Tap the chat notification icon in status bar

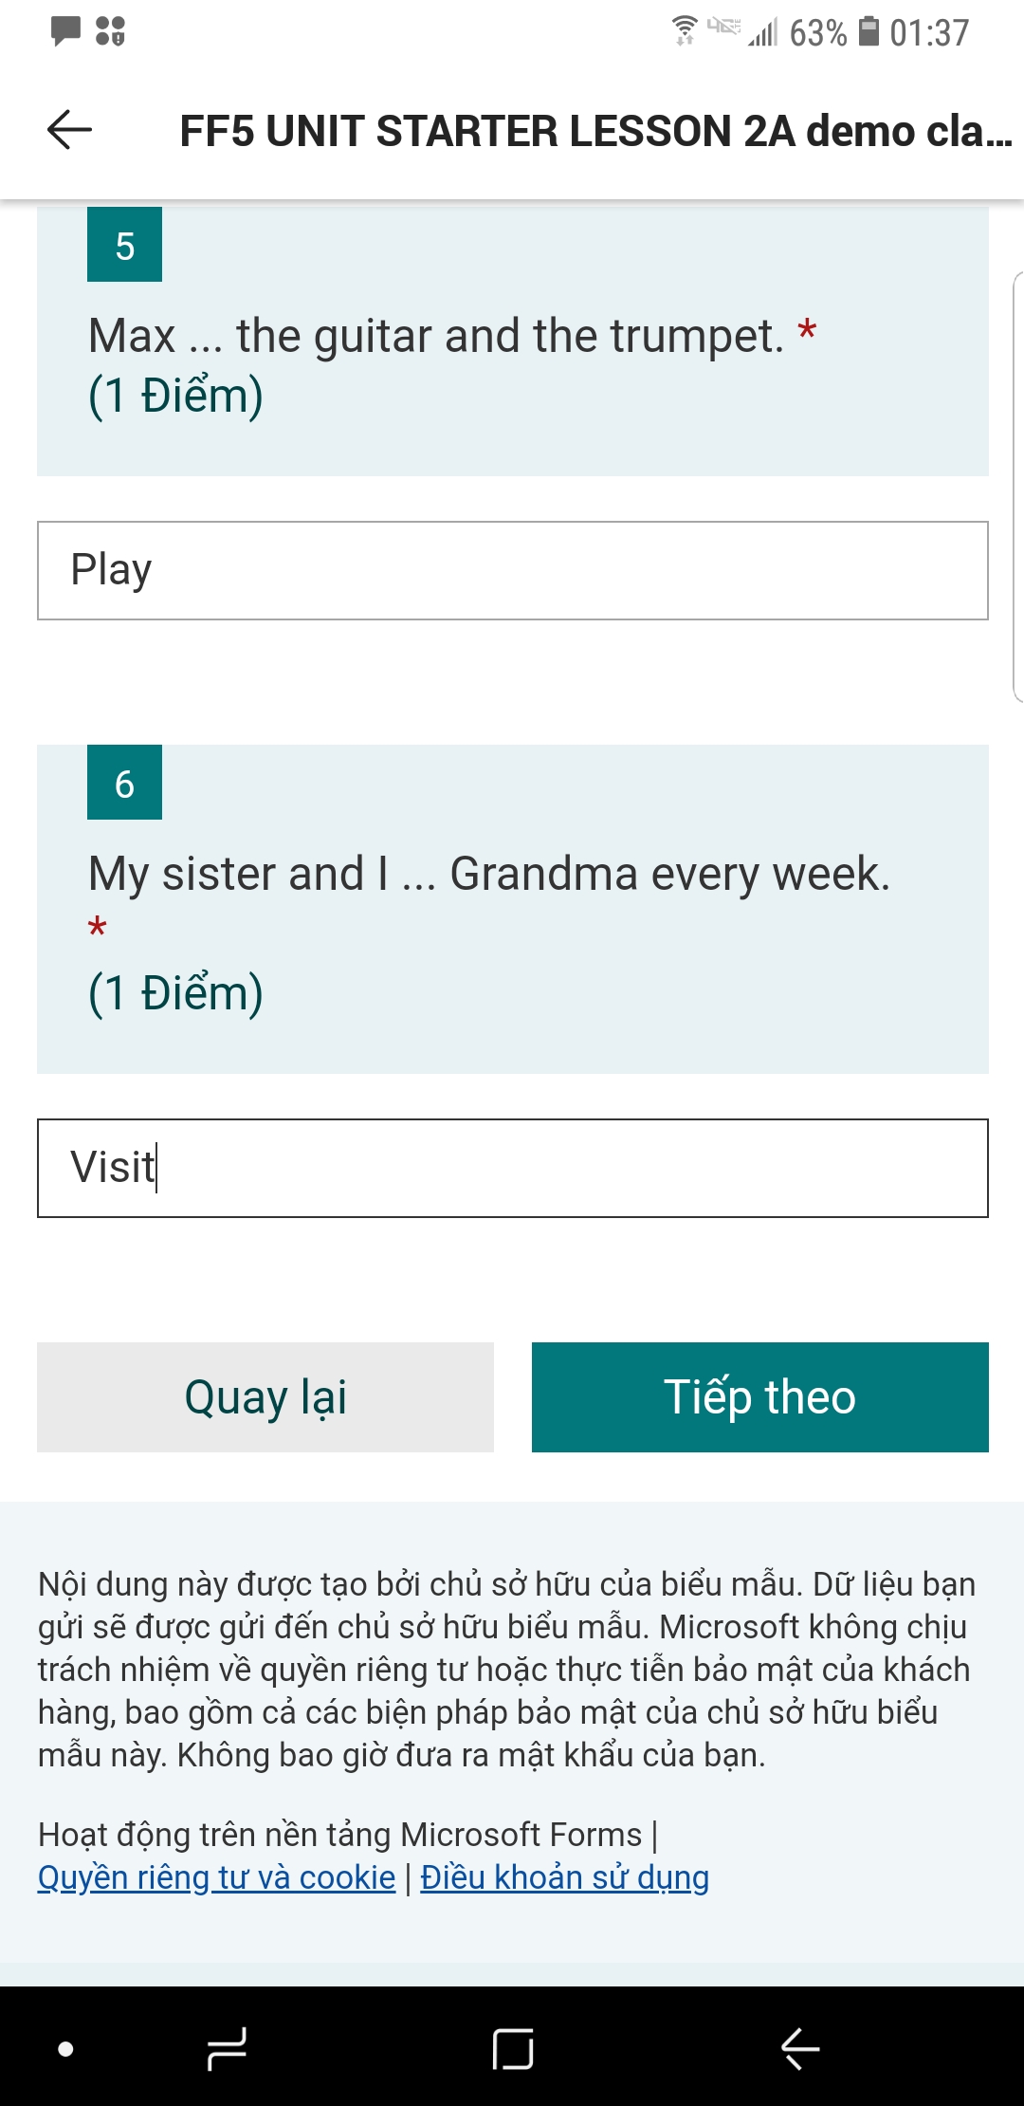[65, 31]
